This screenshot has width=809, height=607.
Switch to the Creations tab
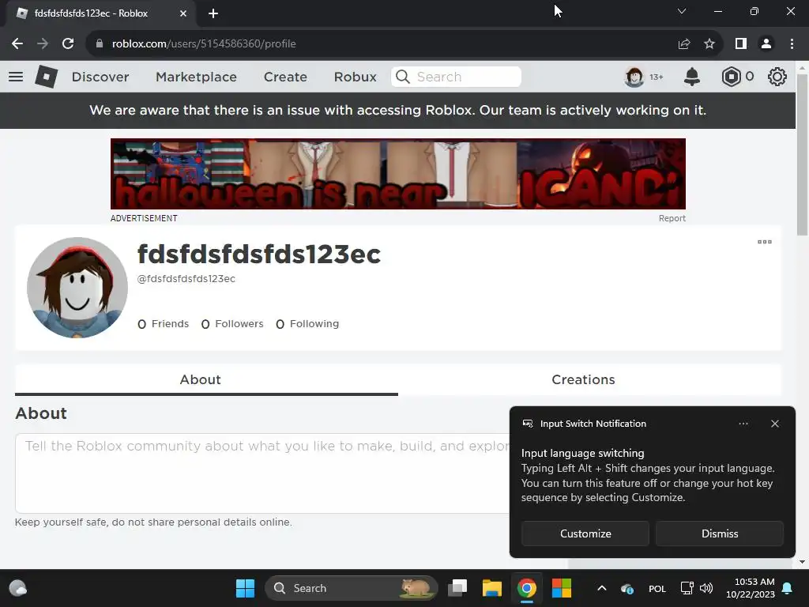click(584, 380)
